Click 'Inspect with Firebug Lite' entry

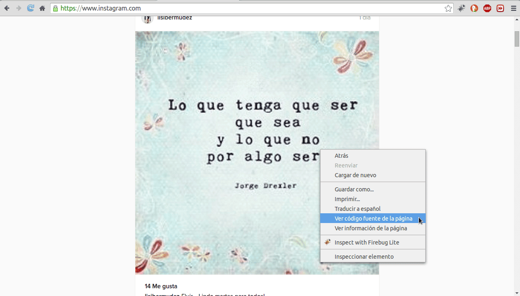click(x=366, y=242)
